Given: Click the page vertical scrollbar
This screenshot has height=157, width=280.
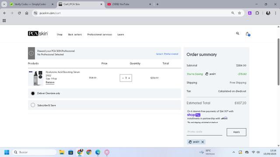Looking at the screenshot, I should coord(278,61).
